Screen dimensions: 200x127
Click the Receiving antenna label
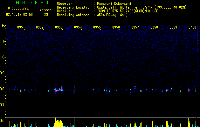(73, 15)
